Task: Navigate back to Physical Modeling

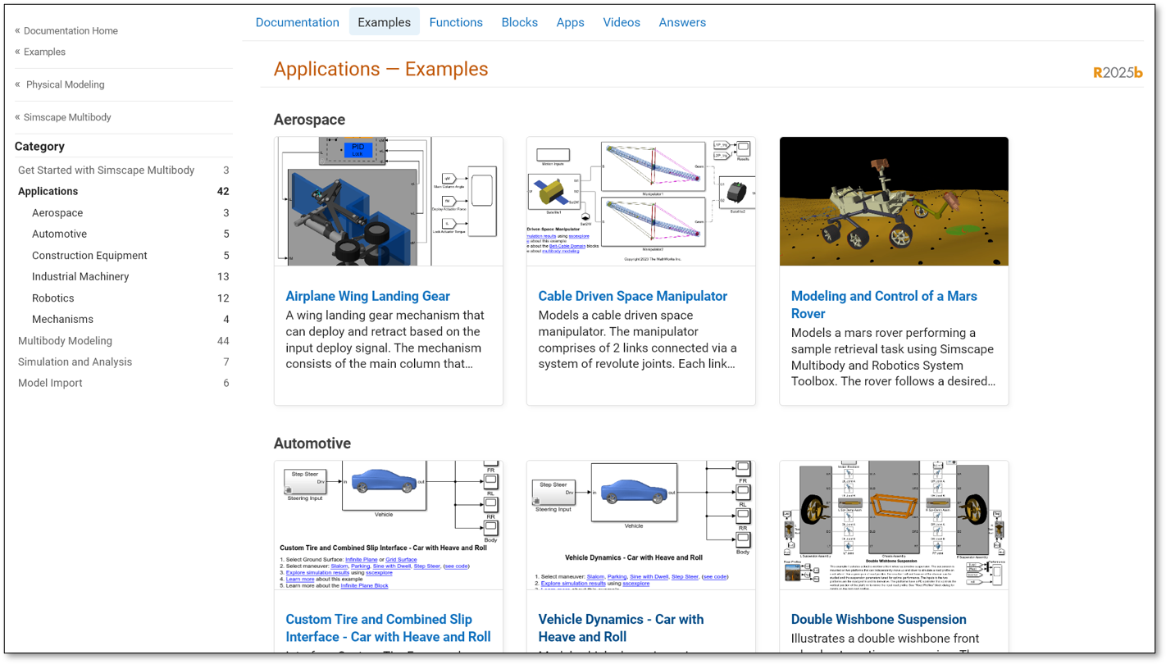Action: (65, 84)
